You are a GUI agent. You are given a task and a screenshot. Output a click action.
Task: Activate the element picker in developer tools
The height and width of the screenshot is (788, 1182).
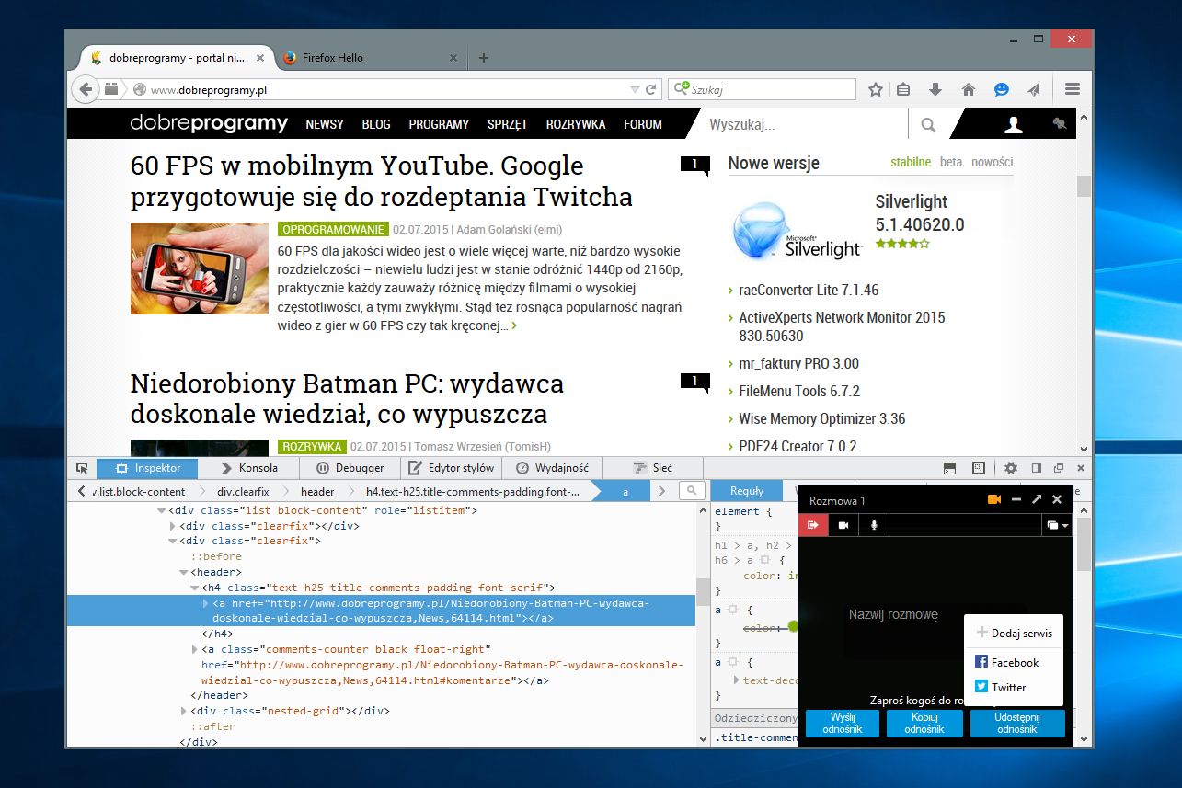(82, 468)
